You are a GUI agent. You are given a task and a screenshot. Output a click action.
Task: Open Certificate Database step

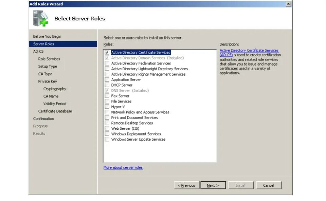coord(55,111)
